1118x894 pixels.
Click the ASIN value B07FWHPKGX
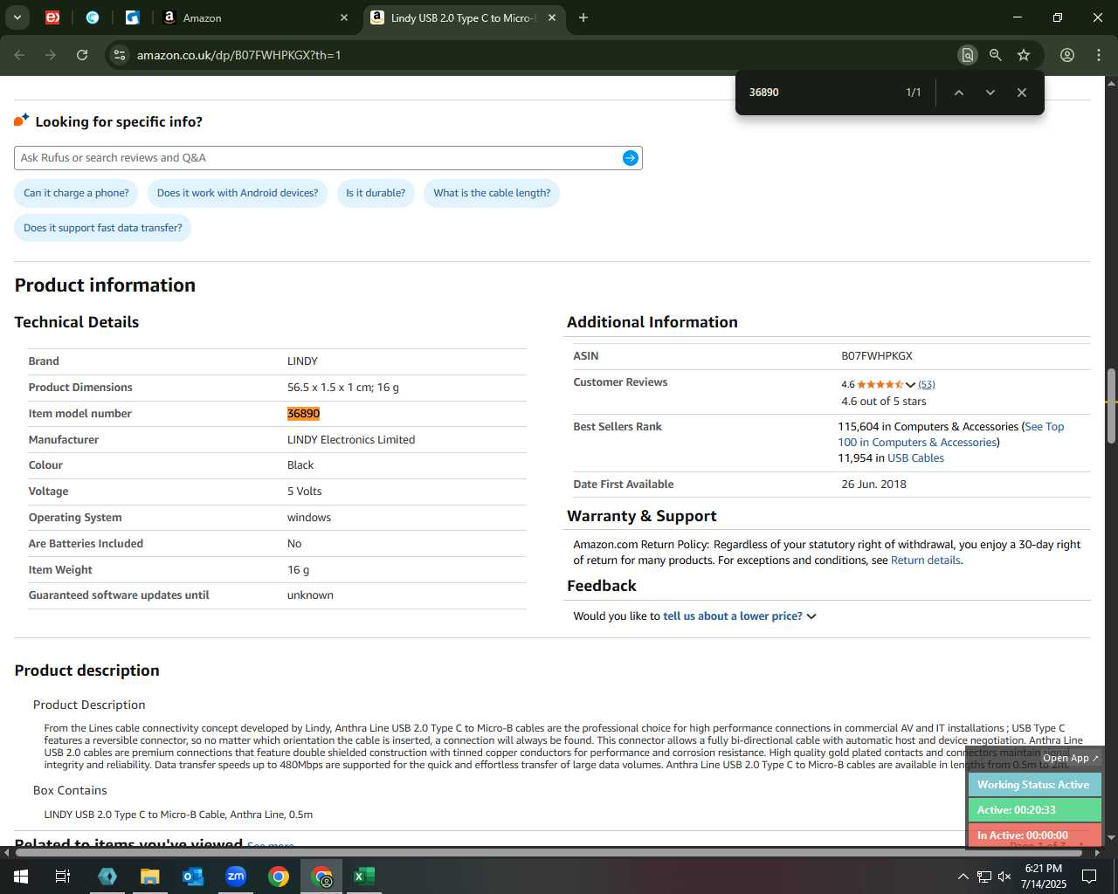point(877,356)
